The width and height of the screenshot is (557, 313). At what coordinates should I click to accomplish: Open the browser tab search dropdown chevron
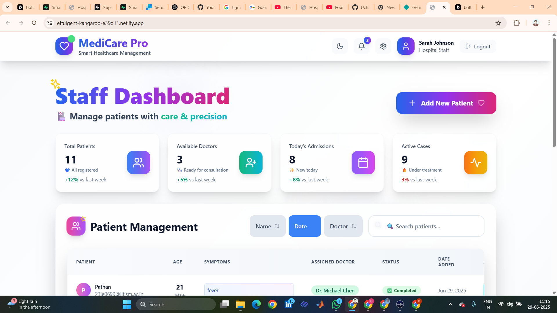coord(7,7)
